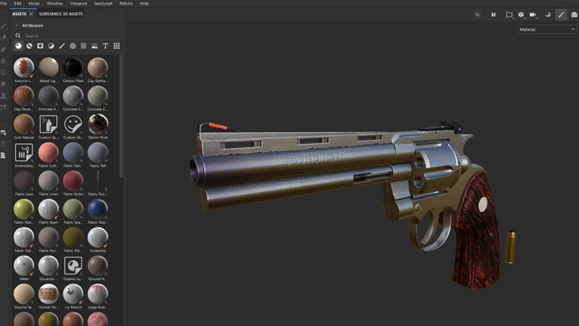Select Custom Spray tool asset
The image size is (579, 326).
click(48, 124)
